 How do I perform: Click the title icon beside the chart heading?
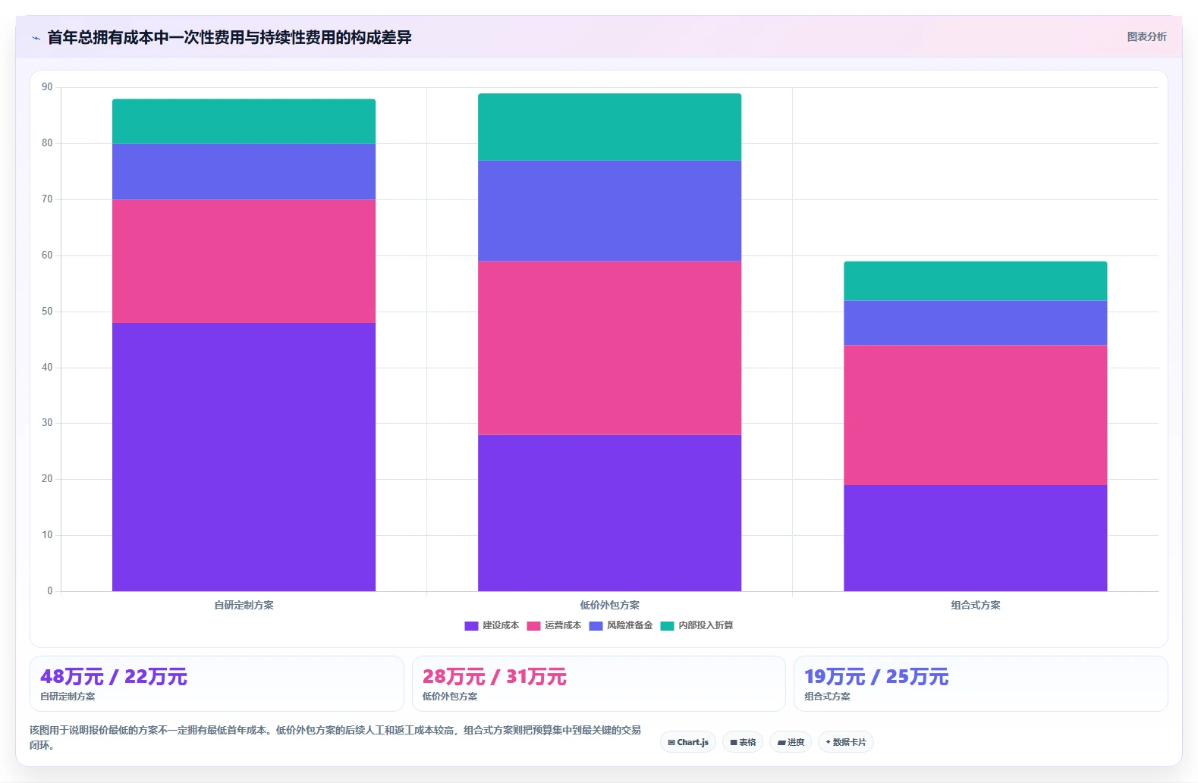coord(36,37)
